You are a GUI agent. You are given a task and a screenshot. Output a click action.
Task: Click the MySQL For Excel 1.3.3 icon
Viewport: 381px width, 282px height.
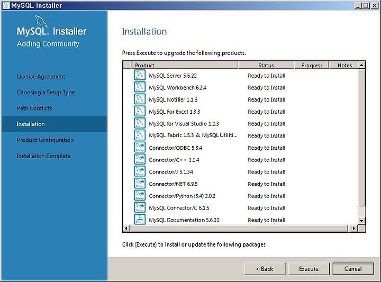(140, 111)
